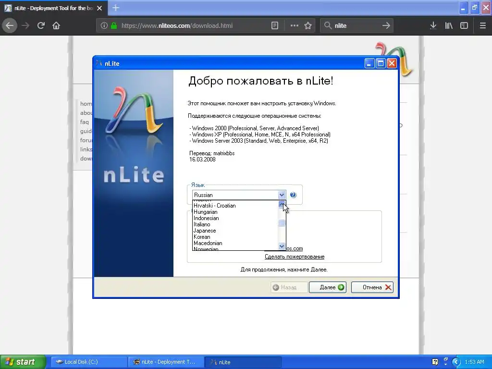Click the Далее next button

tap(328, 287)
